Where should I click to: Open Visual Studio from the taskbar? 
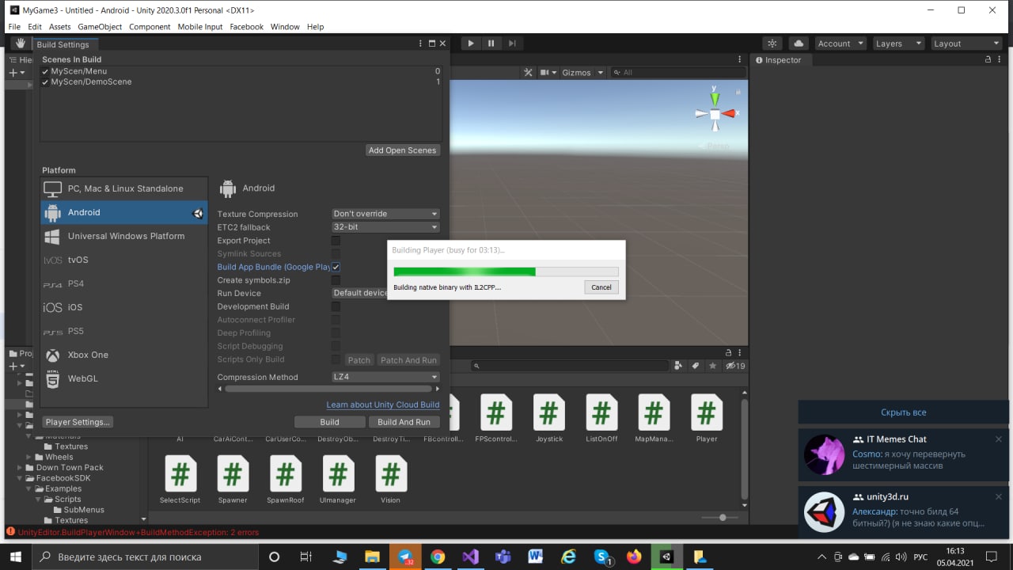point(470,557)
